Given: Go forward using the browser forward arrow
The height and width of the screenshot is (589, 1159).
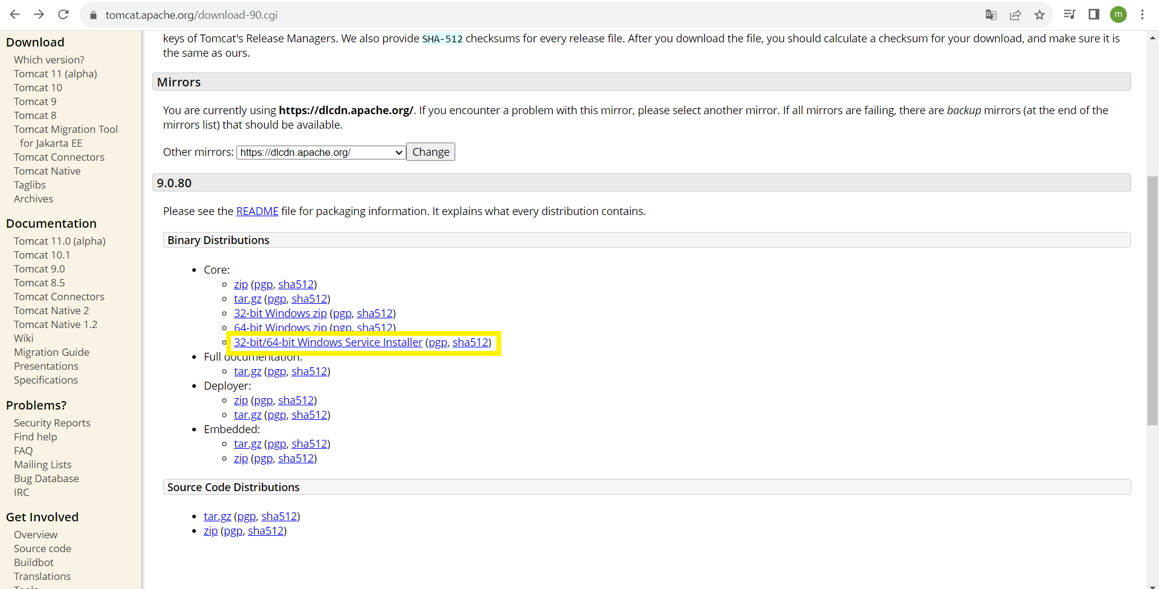Looking at the screenshot, I should click(39, 14).
